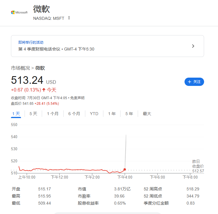Screen dimensions: 218x214
Task: Click the 盘后价 541.65 after-hours price
Action: (x=22, y=104)
